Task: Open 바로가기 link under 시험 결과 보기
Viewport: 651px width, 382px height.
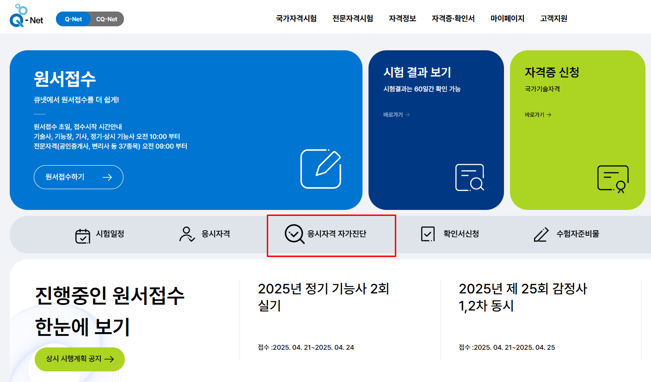Action: click(x=396, y=114)
